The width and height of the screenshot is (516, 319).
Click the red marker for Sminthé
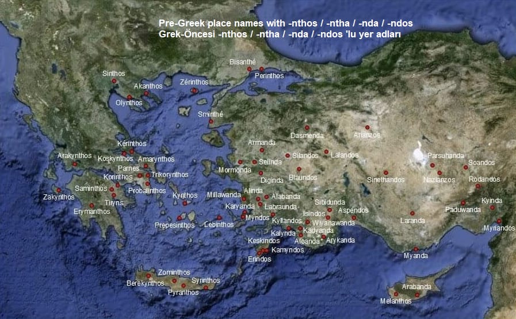(211, 121)
